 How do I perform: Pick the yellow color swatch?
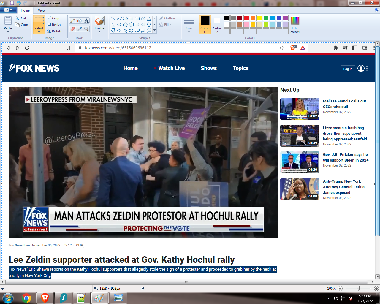coord(259,18)
